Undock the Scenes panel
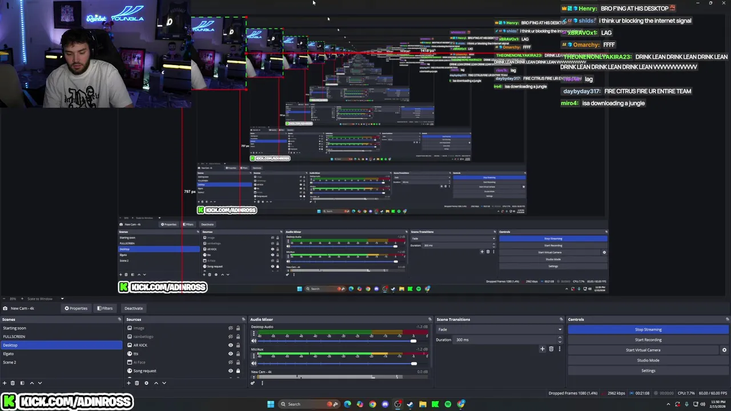The image size is (731, 411). click(119, 319)
